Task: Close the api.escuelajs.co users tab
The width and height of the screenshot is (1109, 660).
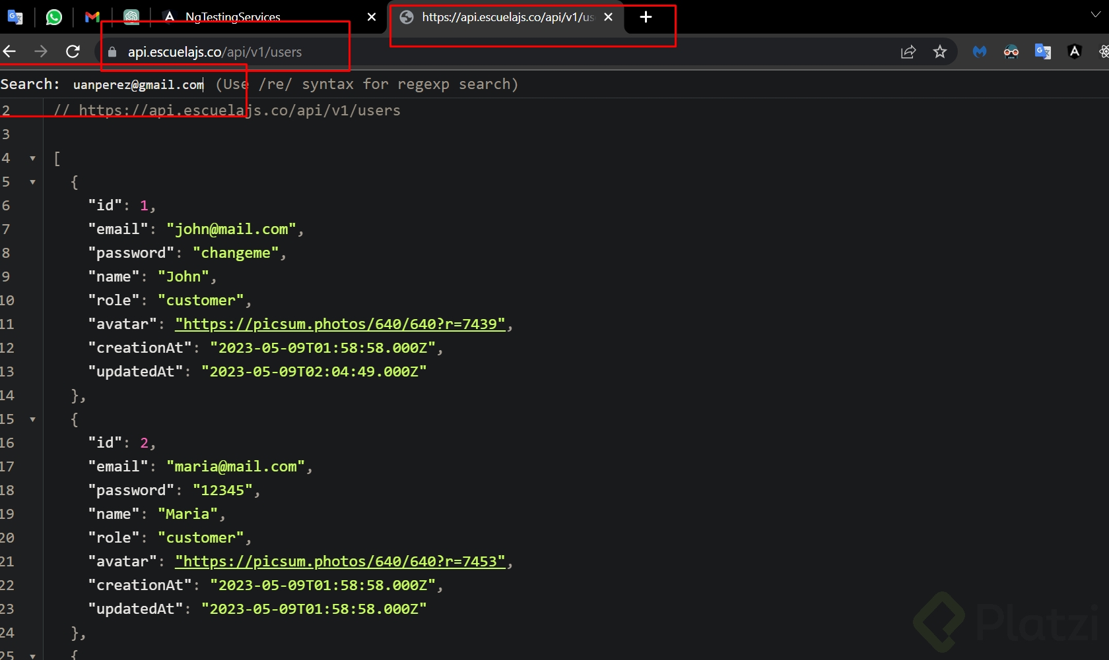Action: [608, 17]
